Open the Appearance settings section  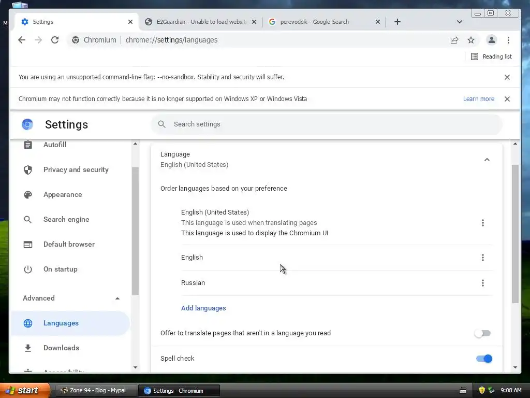(70, 195)
